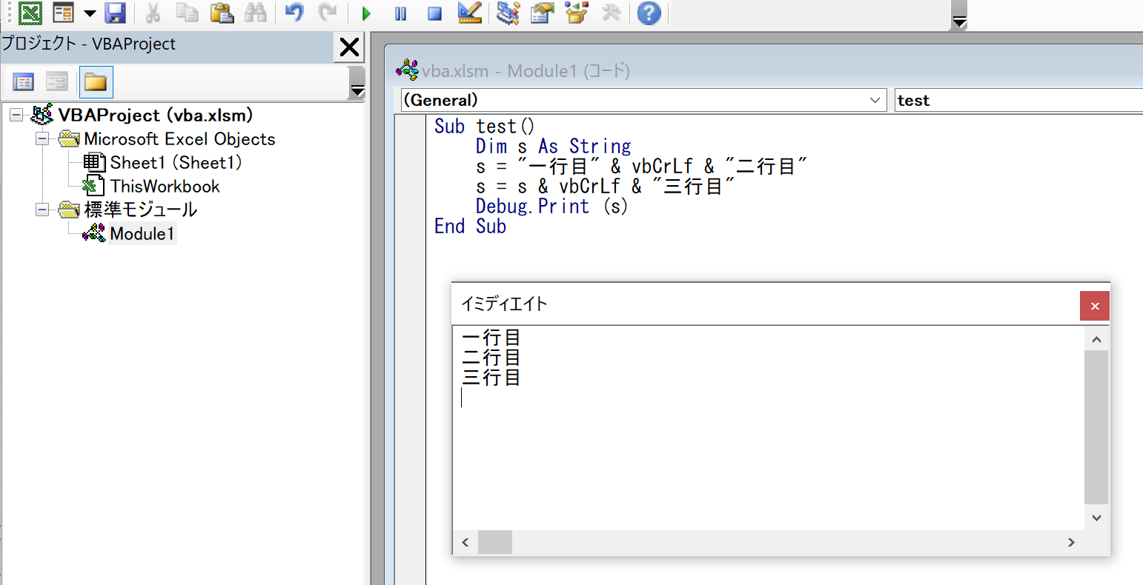Save the vba.xlsm project
This screenshot has height=585, width=1143.
[115, 13]
